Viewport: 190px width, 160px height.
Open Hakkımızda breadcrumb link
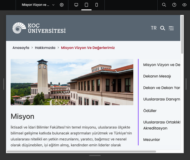45,48
